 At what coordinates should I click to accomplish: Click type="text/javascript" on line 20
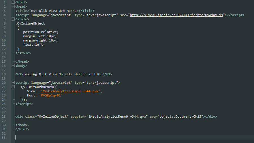[96, 83]
